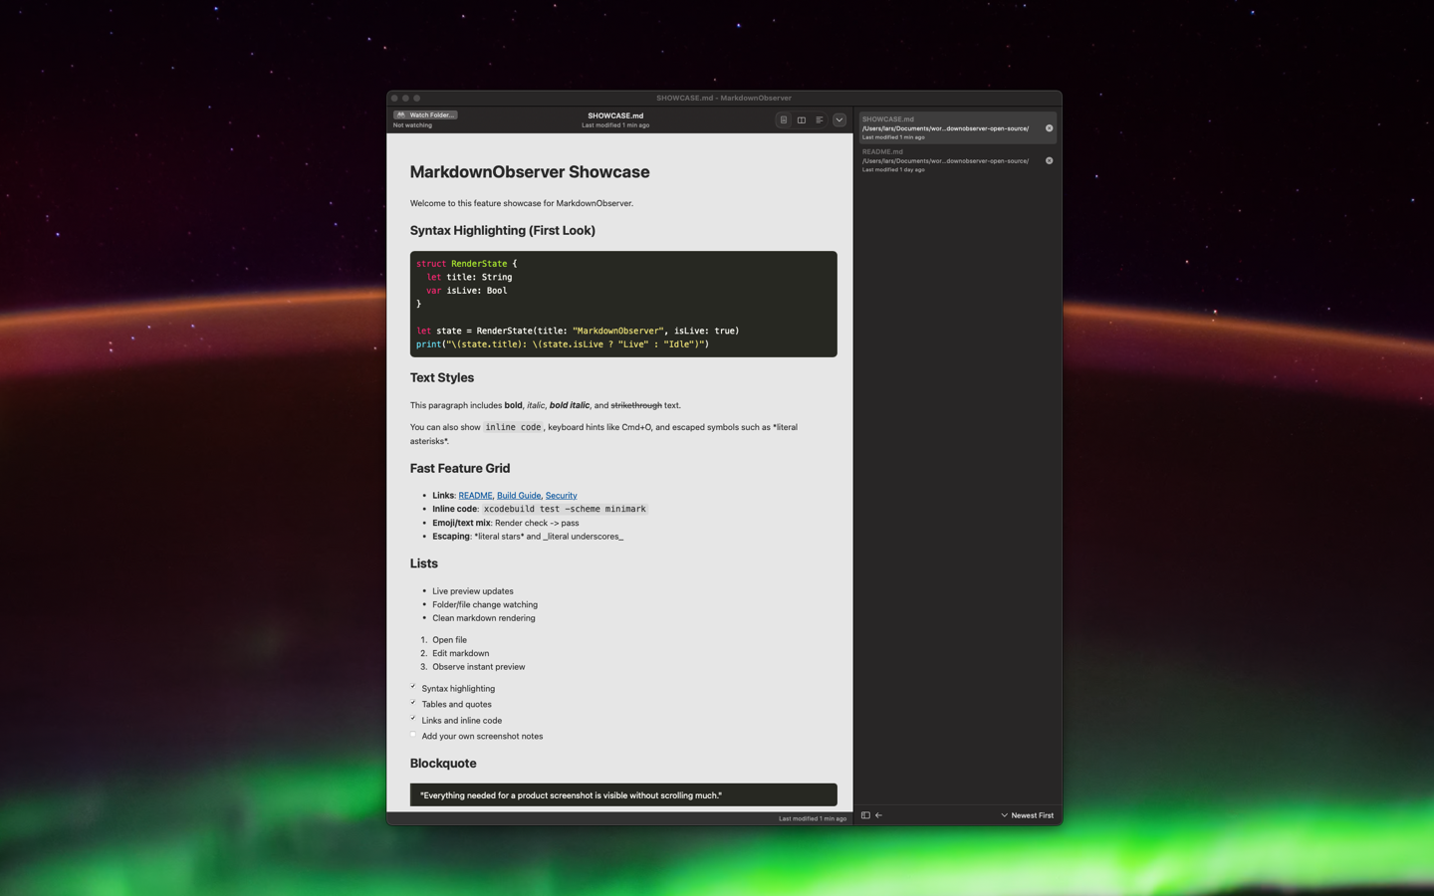Open the Security link
The height and width of the screenshot is (896, 1434).
tap(561, 495)
